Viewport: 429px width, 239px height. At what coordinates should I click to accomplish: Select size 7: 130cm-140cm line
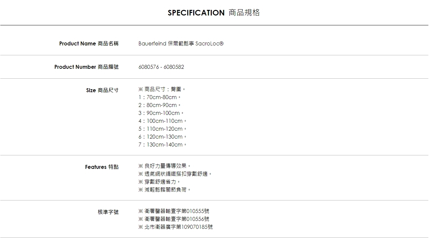(x=162, y=145)
